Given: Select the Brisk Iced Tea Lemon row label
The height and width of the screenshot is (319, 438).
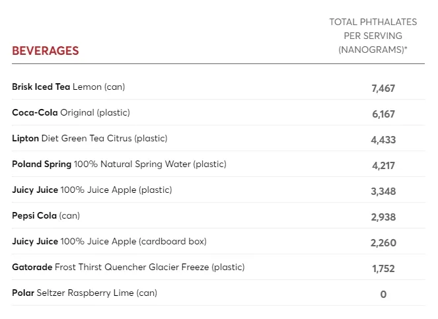Looking at the screenshot, I should [x=68, y=87].
